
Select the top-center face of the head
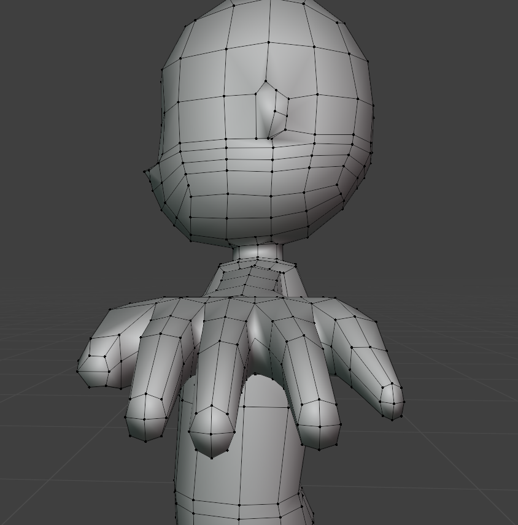point(269,23)
